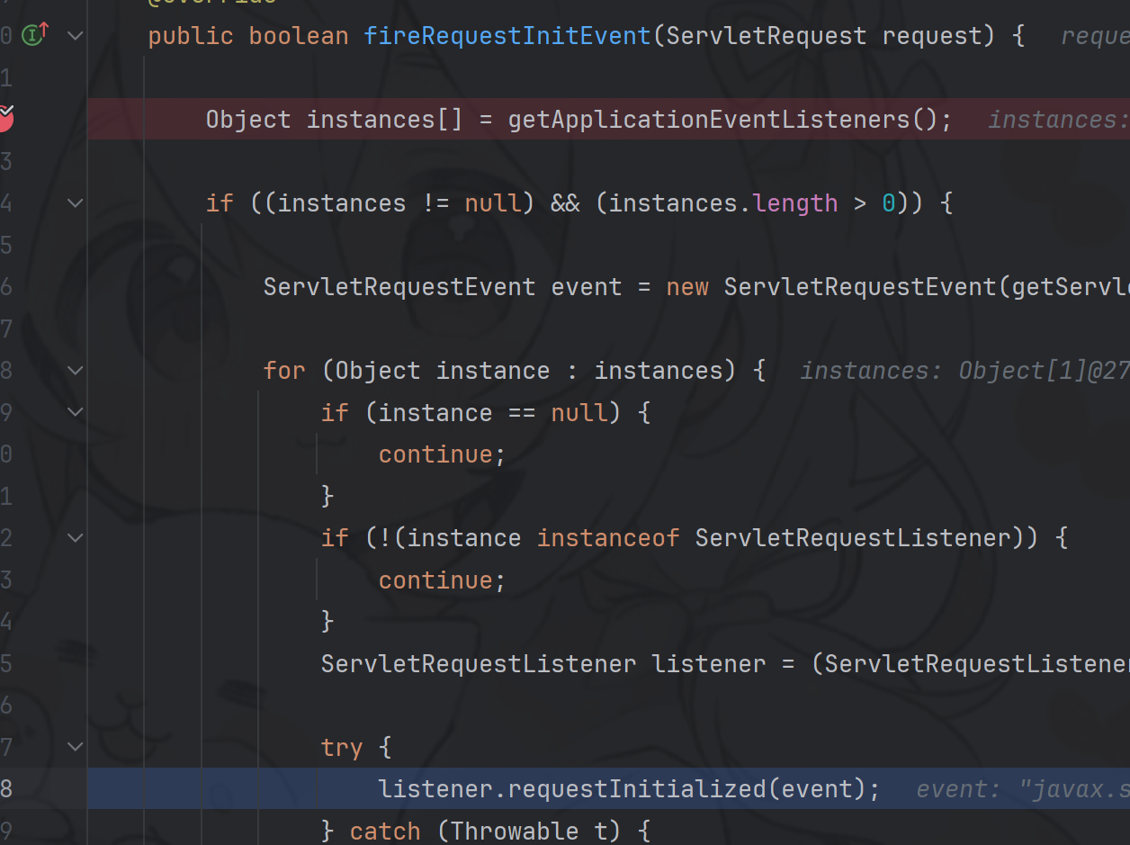Fold the try block chevron

point(76,747)
